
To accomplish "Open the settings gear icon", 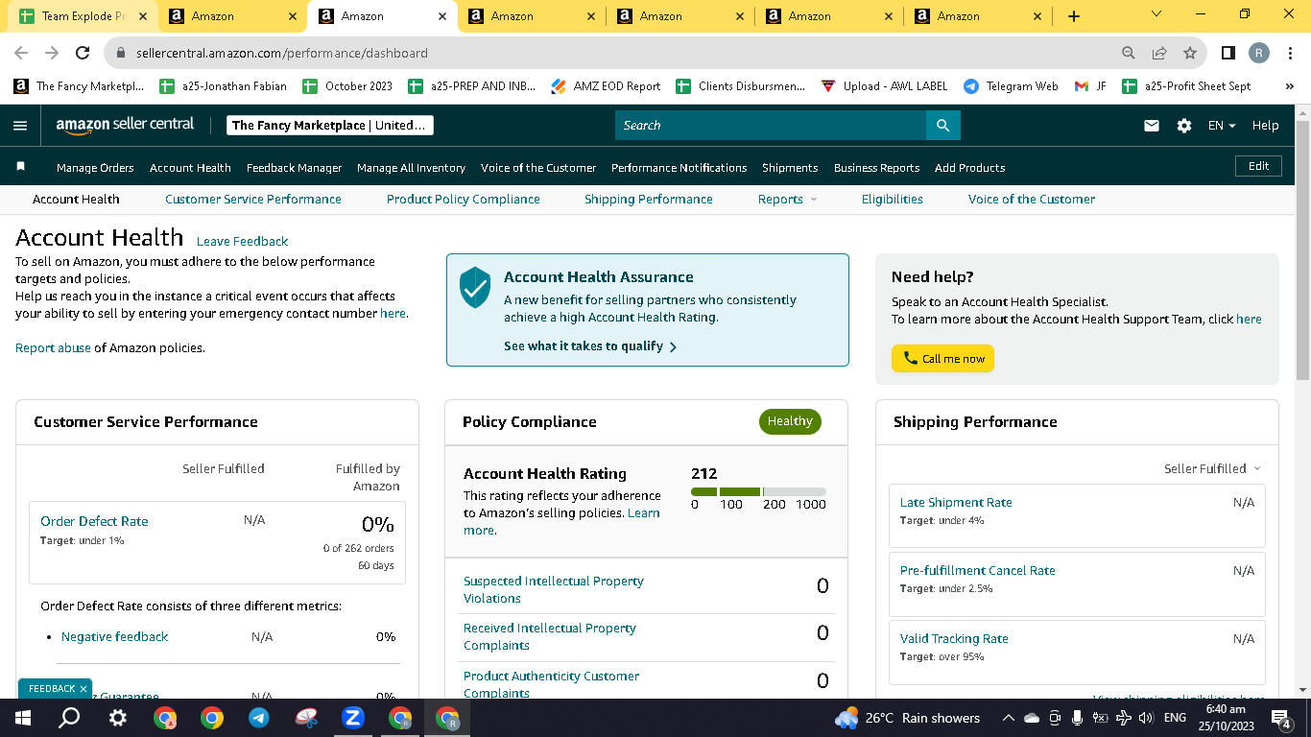I will pyautogui.click(x=1184, y=126).
